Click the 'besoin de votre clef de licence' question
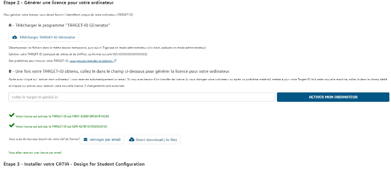Screen dimensions: 391x169 (x=44, y=139)
